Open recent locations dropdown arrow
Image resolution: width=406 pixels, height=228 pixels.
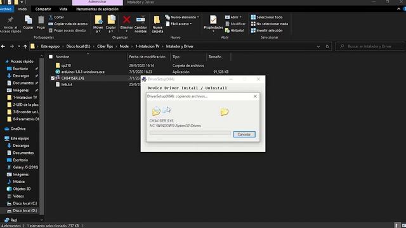[18, 46]
